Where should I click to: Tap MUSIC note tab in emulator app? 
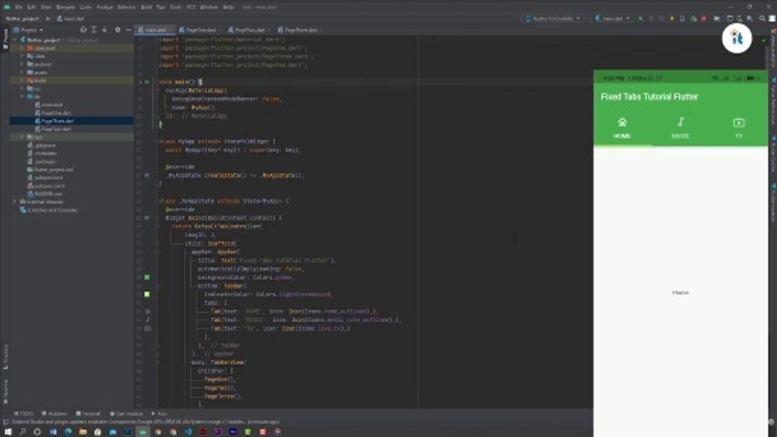[680, 127]
